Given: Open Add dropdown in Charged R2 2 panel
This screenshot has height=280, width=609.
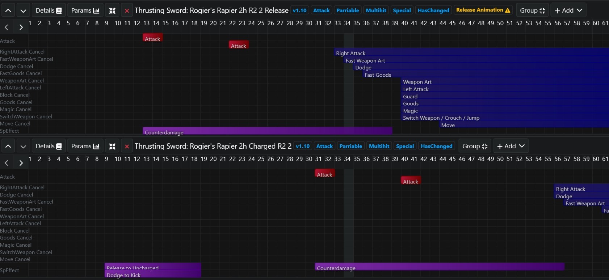Looking at the screenshot, I should click(511, 146).
